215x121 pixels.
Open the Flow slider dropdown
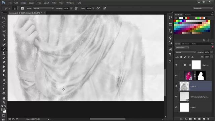pyautogui.click(x=93, y=8)
